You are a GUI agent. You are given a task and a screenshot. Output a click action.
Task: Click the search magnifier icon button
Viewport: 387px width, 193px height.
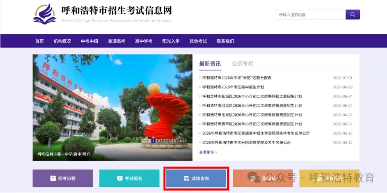[x=352, y=15]
